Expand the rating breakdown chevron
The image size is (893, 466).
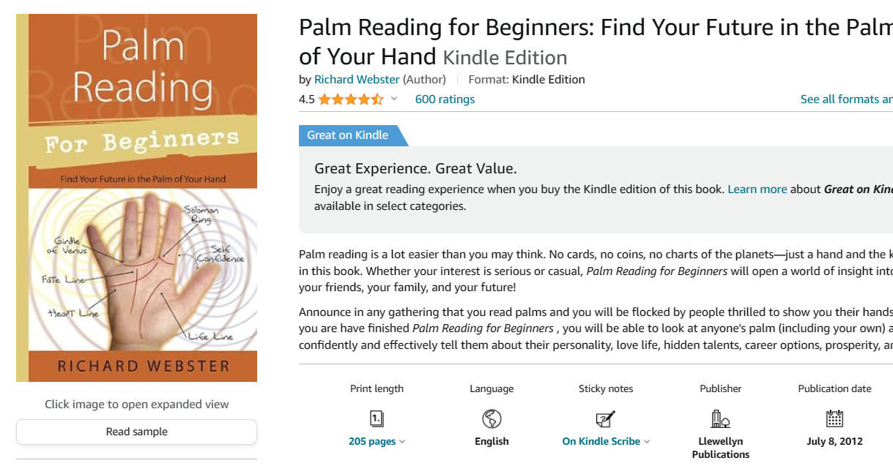[394, 99]
